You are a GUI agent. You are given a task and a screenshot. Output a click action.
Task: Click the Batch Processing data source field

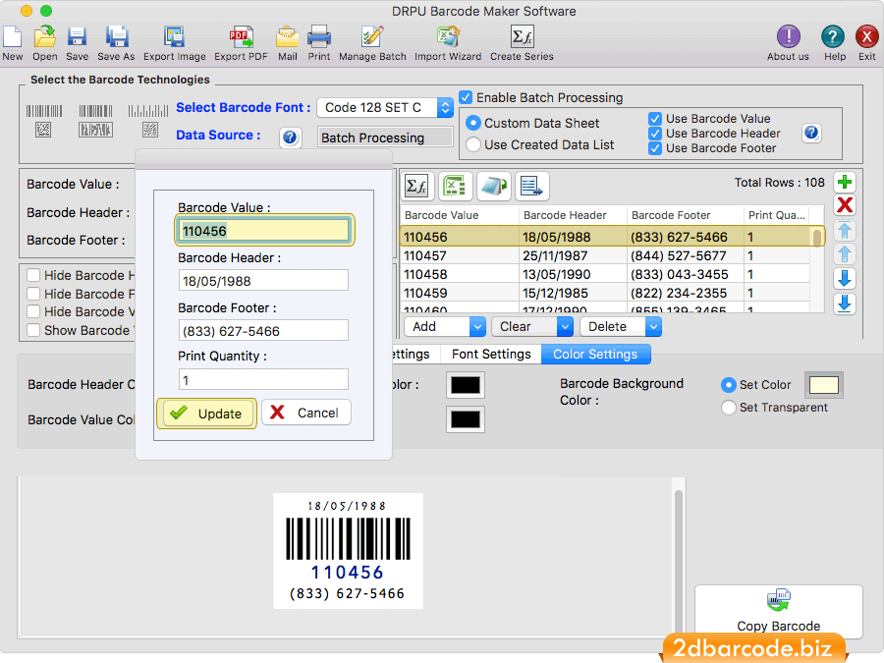click(x=385, y=138)
